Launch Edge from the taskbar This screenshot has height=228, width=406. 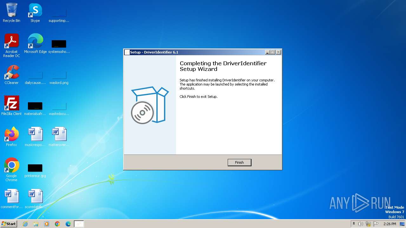(x=68, y=224)
